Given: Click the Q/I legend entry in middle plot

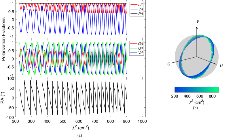Looking at the screenshot, I should (x=137, y=44).
